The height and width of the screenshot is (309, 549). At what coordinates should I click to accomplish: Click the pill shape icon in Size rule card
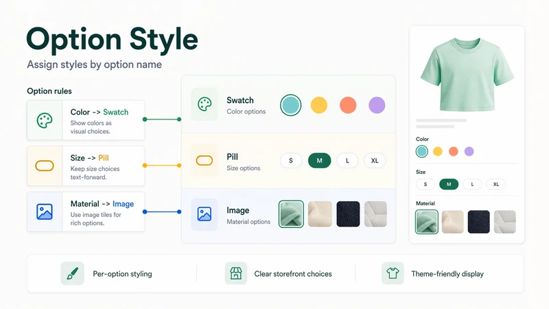pos(45,165)
